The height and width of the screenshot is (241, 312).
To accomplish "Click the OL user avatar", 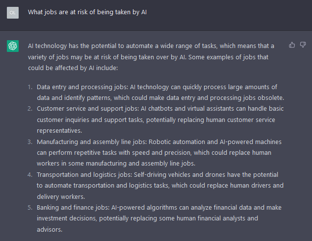I will coord(13,13).
